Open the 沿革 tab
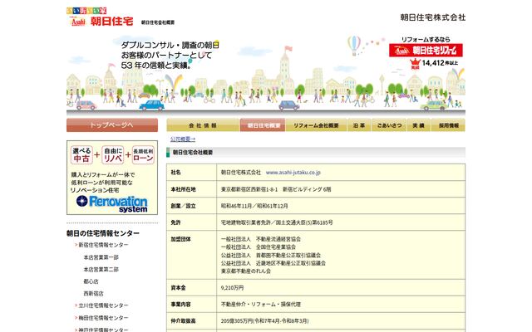532x332 pixels. pyautogui.click(x=359, y=125)
